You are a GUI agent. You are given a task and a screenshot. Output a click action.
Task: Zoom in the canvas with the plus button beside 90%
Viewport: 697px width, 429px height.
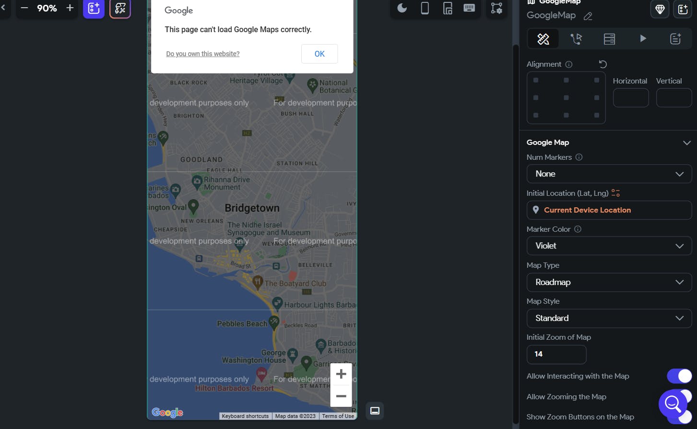[70, 8]
